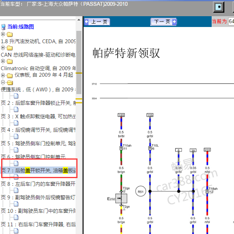
Task: Expand the CAN 总线网络连接 folder
Action: 3,47
